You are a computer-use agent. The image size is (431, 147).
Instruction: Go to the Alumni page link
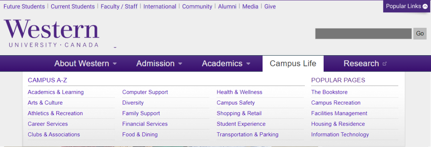(x=227, y=6)
